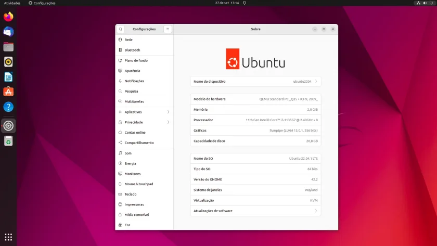This screenshot has height=246, width=437.
Task: Click the device name value ubuntu2204
Action: [x=302, y=81]
